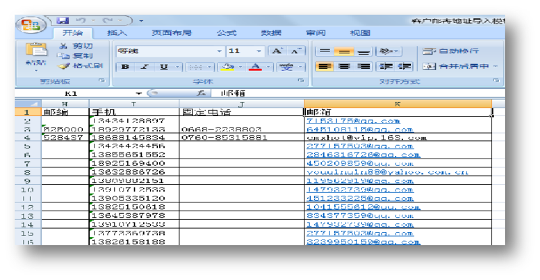The height and width of the screenshot is (280, 540).
Task: Click the phonetic guide (變) icon
Action: pyautogui.click(x=286, y=67)
